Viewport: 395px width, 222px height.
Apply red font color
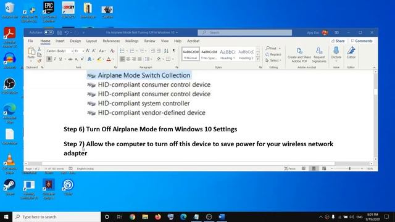[x=109, y=59]
